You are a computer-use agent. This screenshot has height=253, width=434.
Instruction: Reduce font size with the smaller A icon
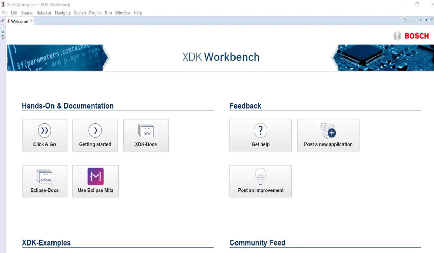(421, 20)
